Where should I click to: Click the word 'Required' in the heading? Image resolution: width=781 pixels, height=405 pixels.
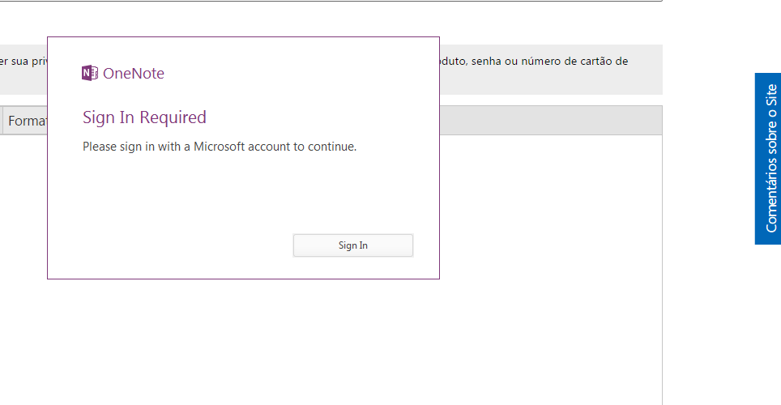click(x=173, y=117)
